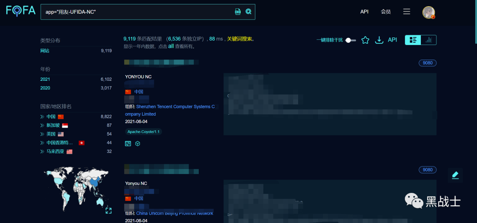The image size is (477, 223).
Task: Click the first result's 9080 port badge
Action: click(x=428, y=63)
